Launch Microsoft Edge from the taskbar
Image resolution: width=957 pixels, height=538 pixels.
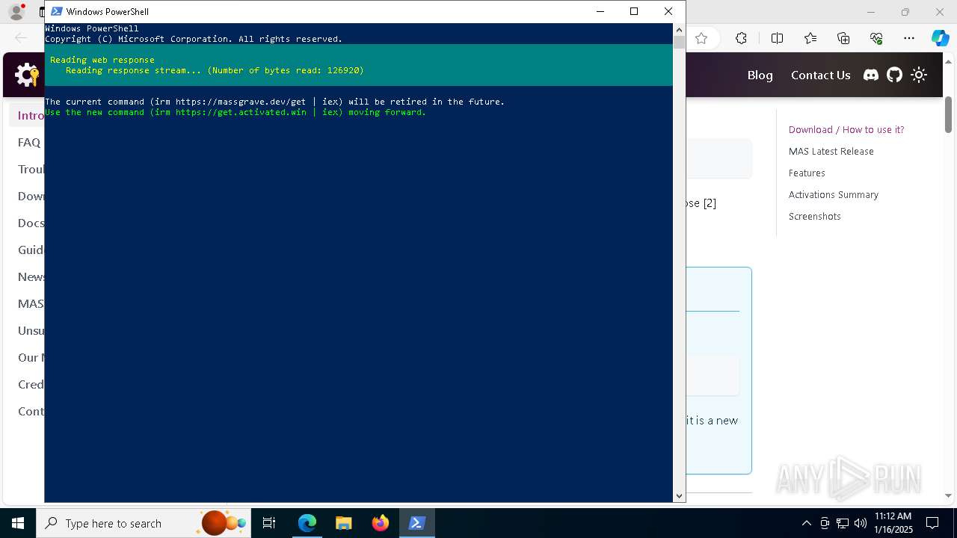(x=307, y=523)
